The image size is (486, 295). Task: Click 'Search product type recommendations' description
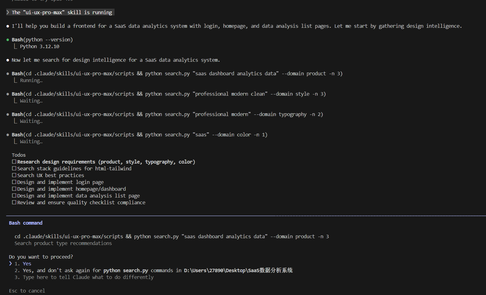click(x=63, y=243)
